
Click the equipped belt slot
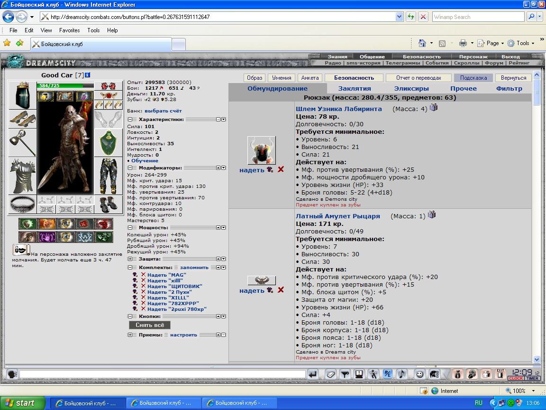(22, 205)
